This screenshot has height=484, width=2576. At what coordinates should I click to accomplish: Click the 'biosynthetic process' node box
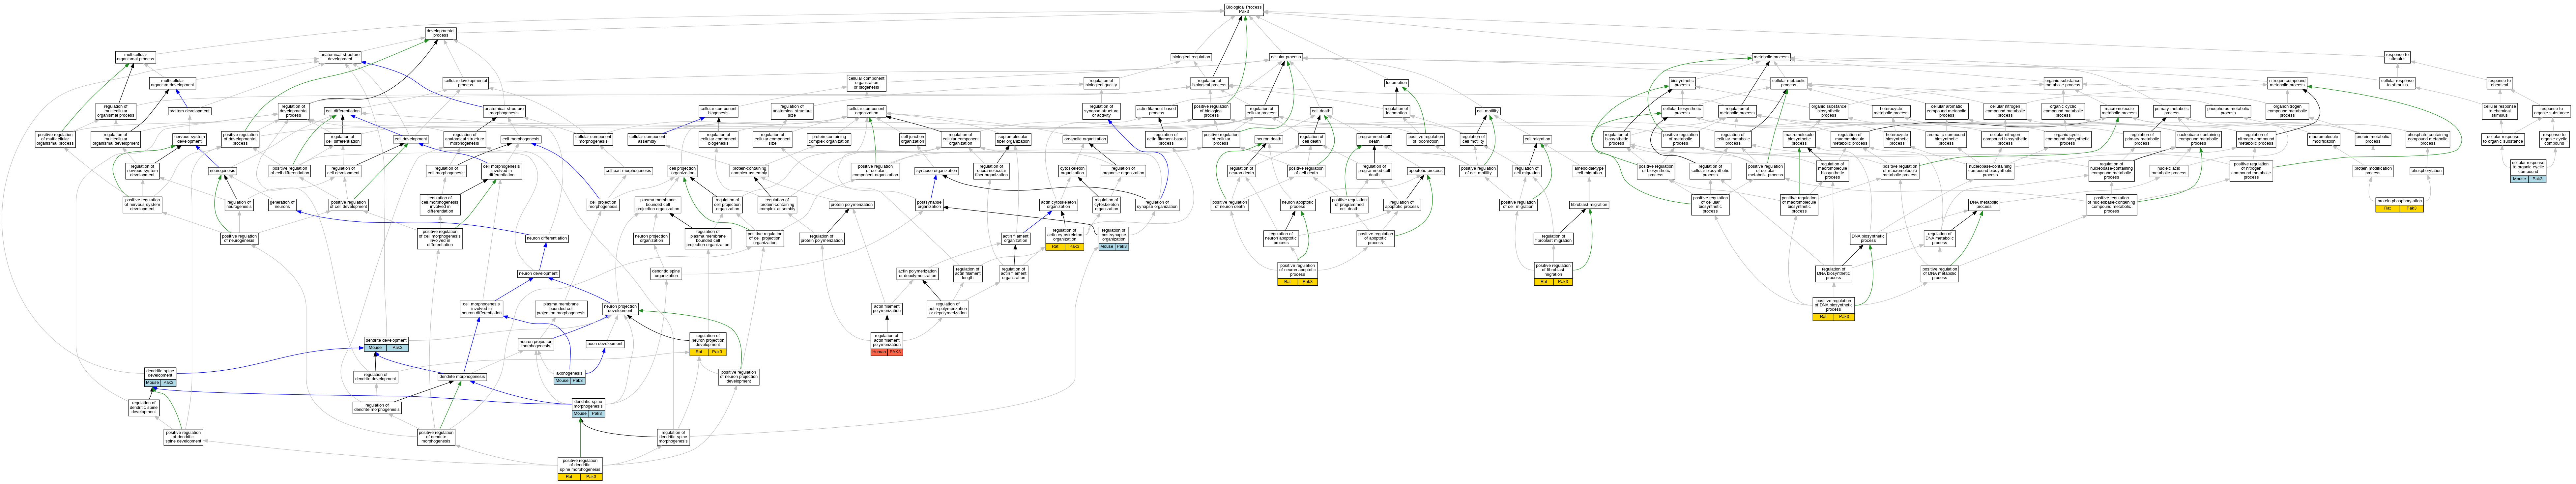1682,83
